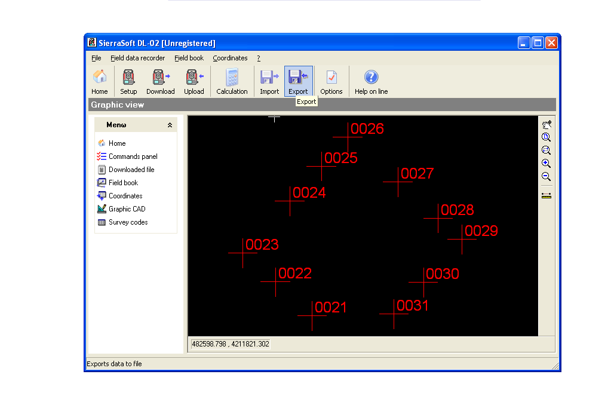Click the zoom out magnifier
Screen dimensions: 614x408
click(547, 177)
